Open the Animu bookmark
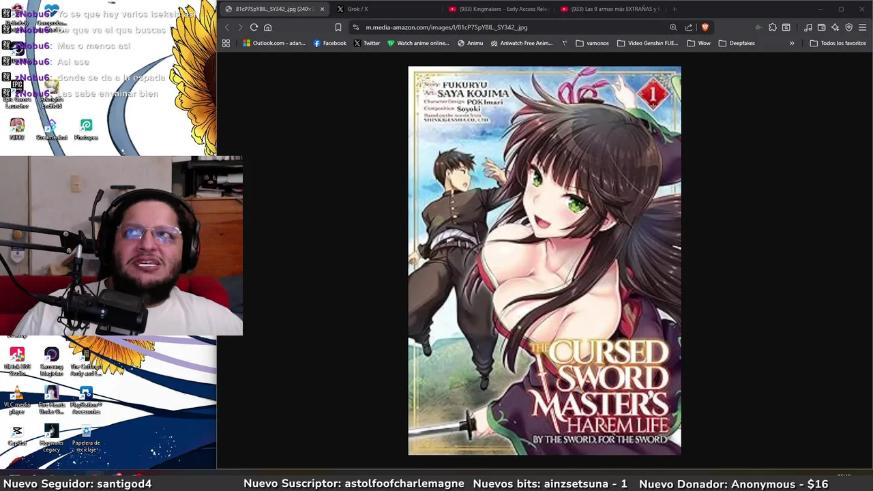873x491 pixels. tap(470, 43)
